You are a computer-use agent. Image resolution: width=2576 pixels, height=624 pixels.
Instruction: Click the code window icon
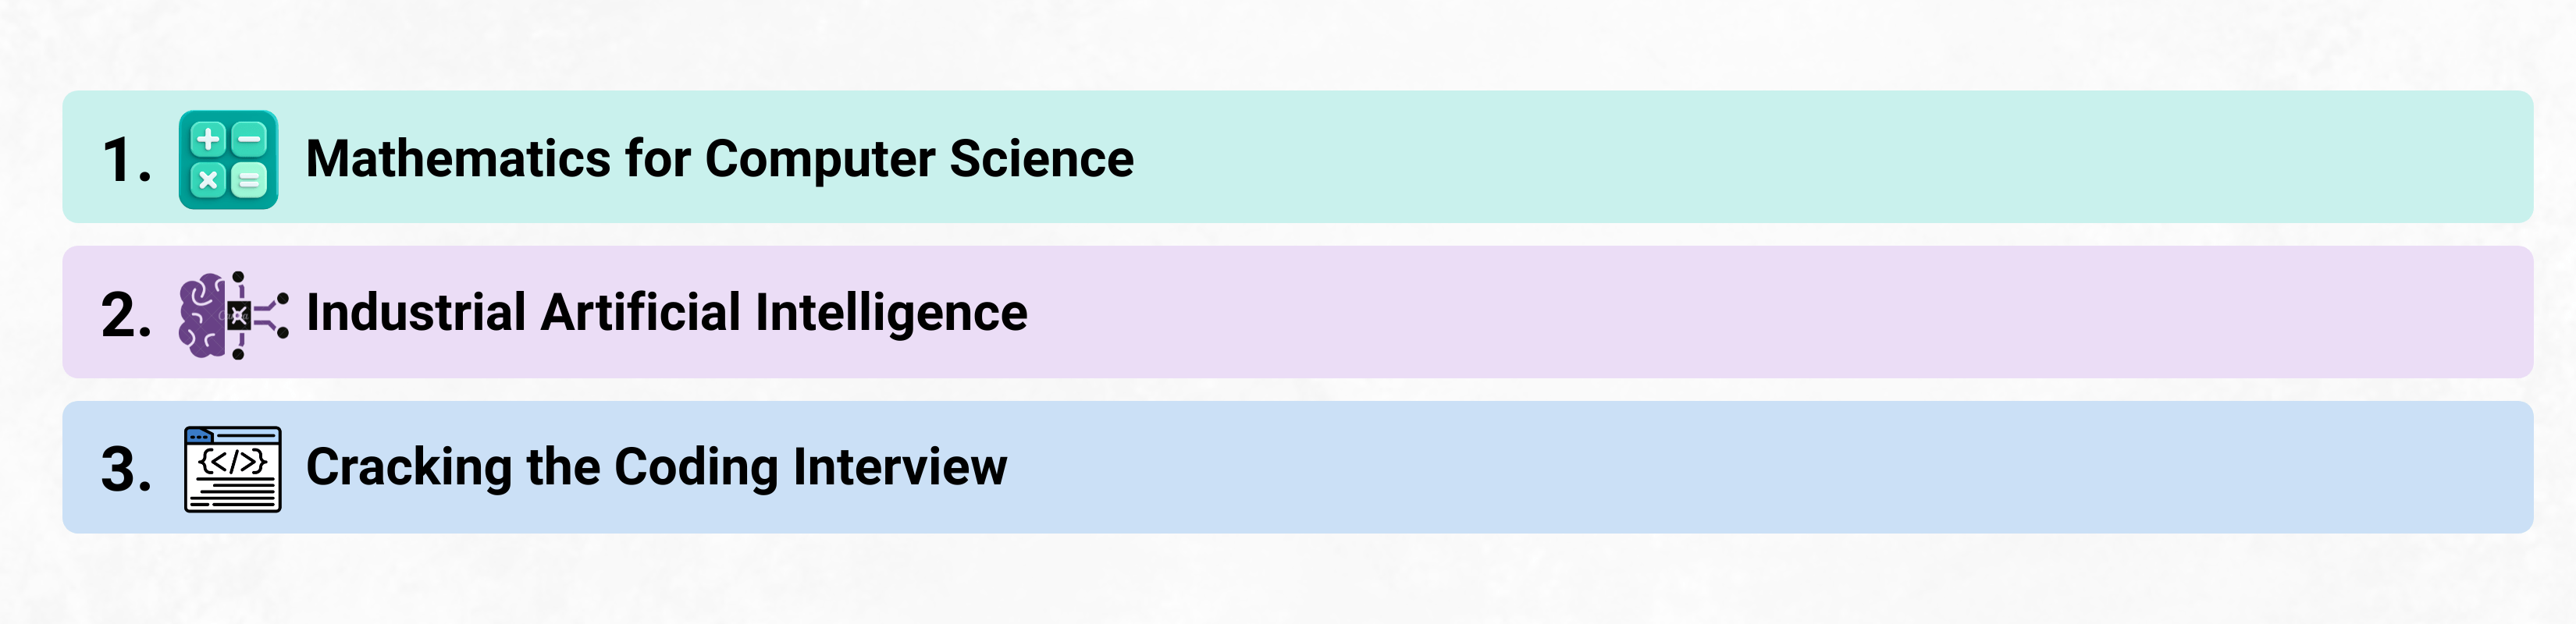pos(232,469)
